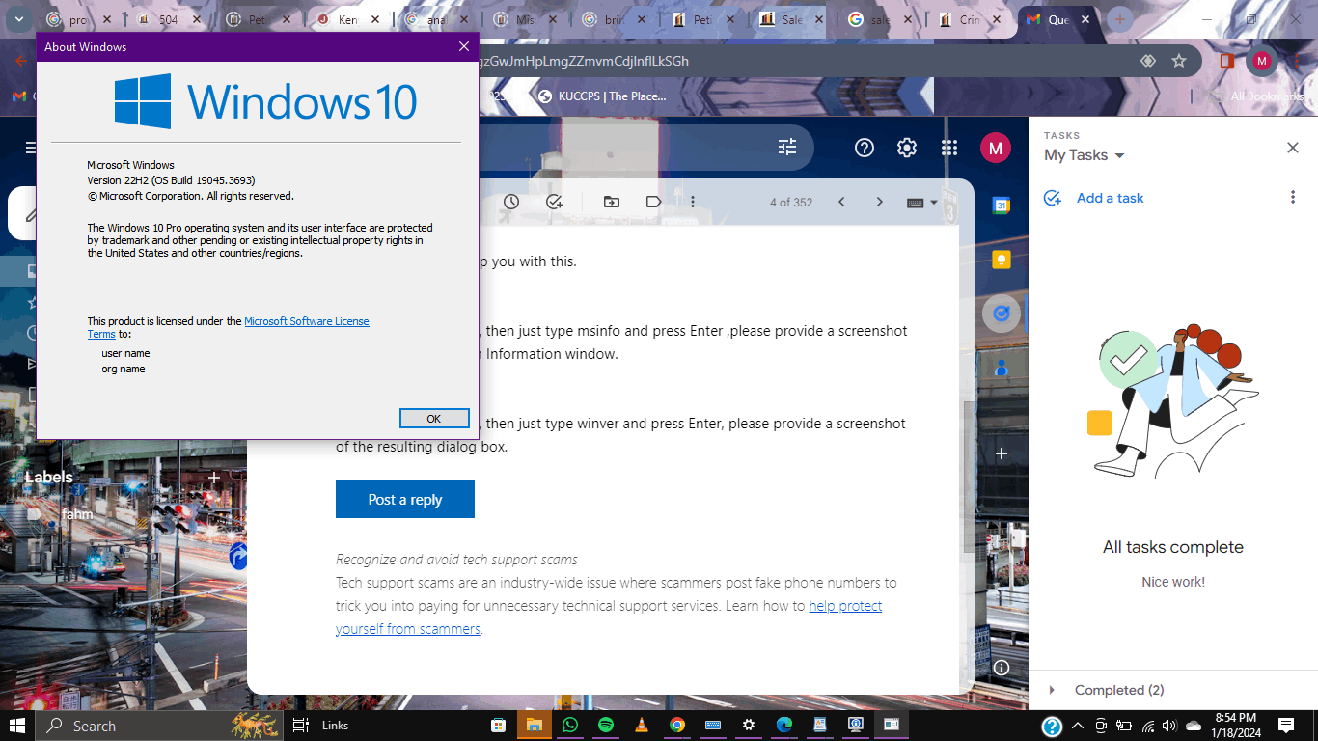Click the email pane vertical scrollbar
This screenshot has width=1318, height=741.
(968, 478)
